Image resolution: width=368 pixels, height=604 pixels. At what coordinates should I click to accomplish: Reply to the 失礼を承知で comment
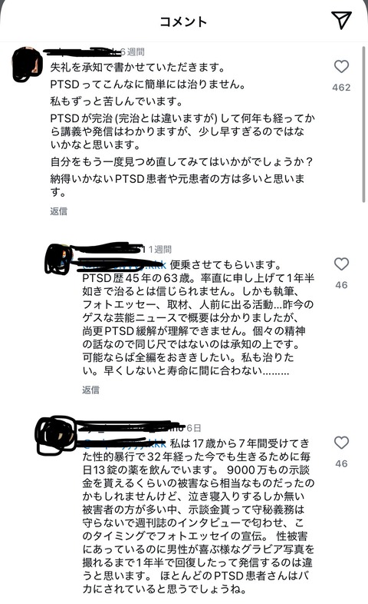coord(58,211)
